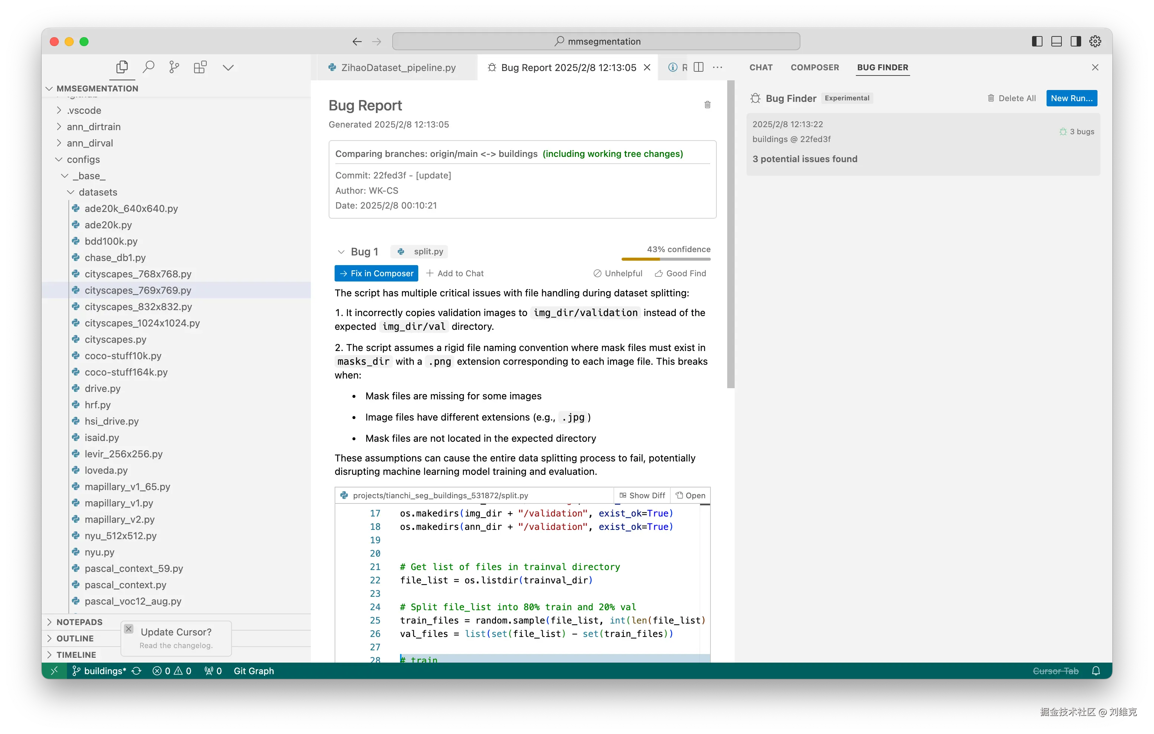The height and width of the screenshot is (734, 1154).
Task: Open the settings gear in title bar
Action: click(x=1095, y=41)
